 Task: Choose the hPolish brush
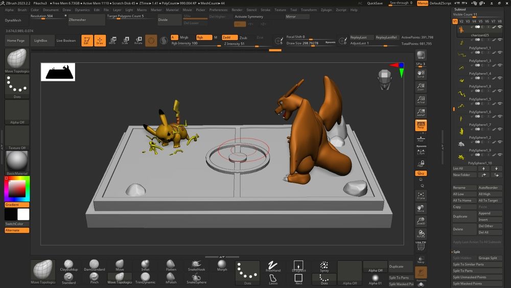click(x=171, y=279)
